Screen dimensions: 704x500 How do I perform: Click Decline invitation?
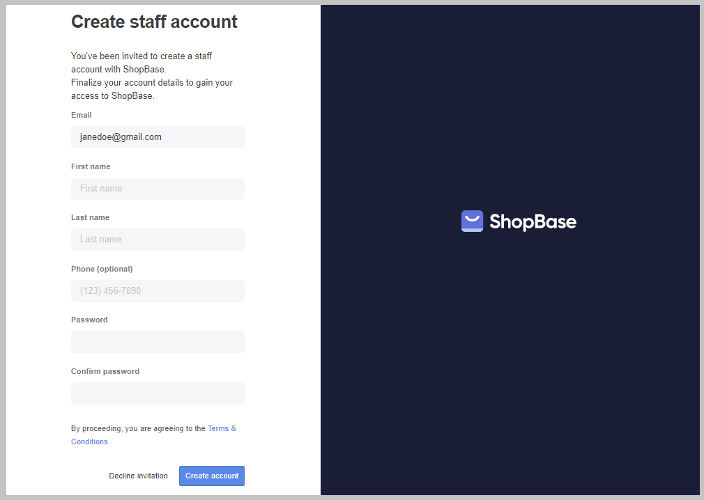click(138, 476)
